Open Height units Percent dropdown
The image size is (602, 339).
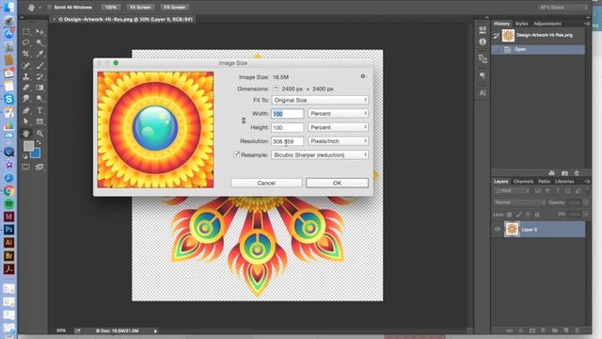[338, 127]
